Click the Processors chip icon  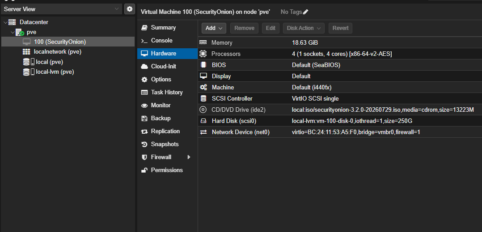(203, 54)
